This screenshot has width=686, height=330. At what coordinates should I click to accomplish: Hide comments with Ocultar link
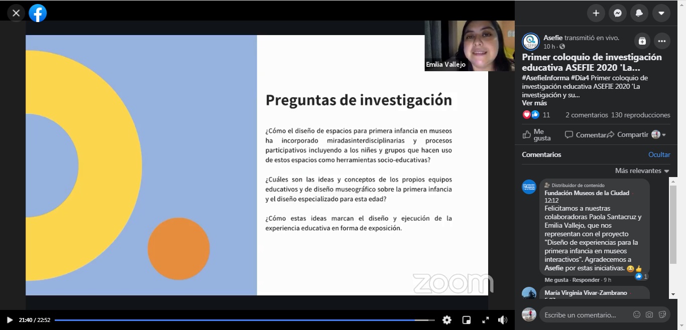point(659,154)
